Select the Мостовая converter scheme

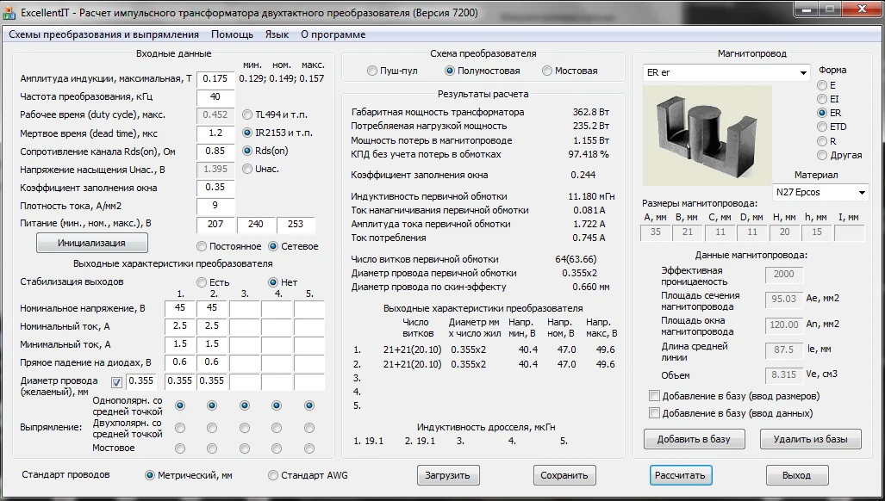pos(547,71)
